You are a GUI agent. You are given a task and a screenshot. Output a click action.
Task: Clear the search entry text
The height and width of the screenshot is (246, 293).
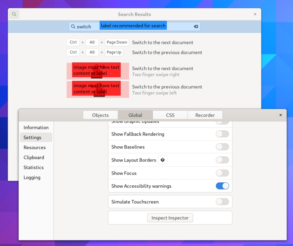195,26
